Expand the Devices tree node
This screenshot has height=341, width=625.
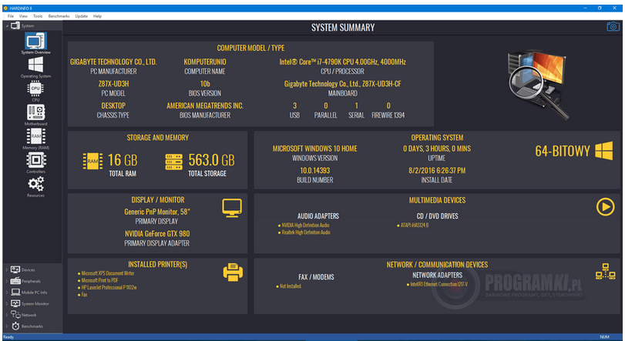7,269
